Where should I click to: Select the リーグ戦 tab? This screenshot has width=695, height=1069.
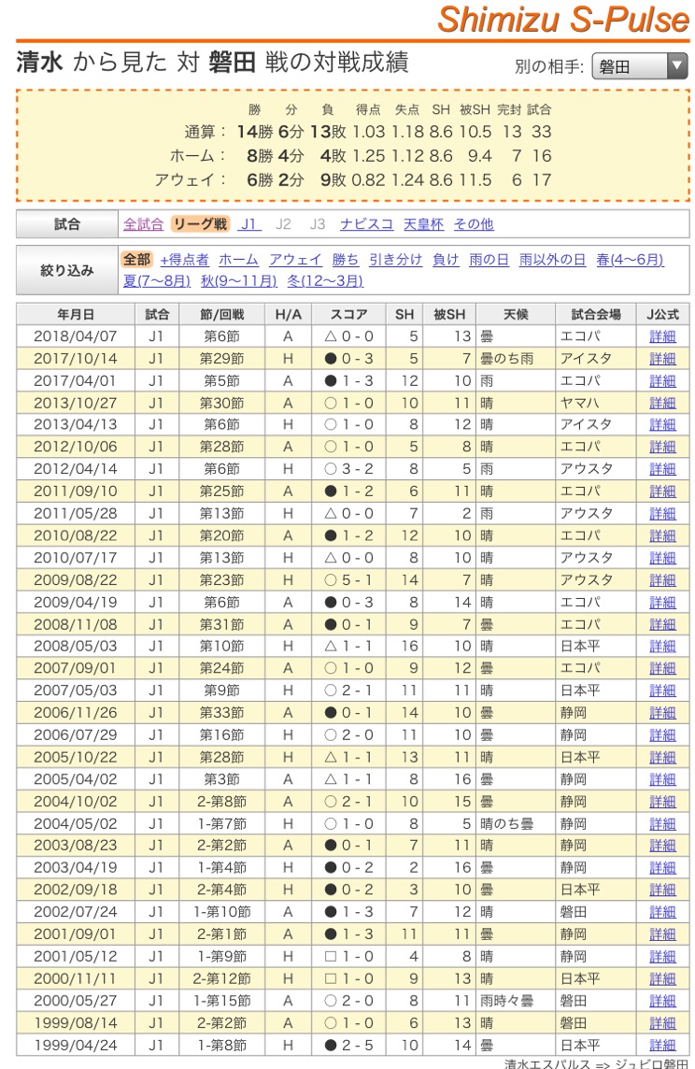[x=200, y=224]
